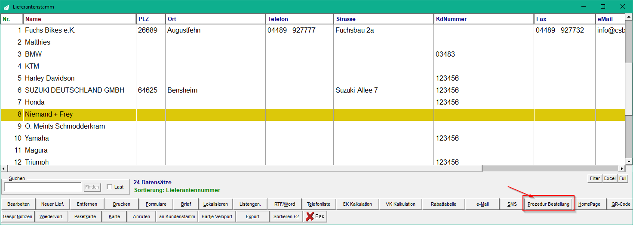Screen dimensions: 633x225
Task: Click into the Suchen input field
Action: click(43, 187)
